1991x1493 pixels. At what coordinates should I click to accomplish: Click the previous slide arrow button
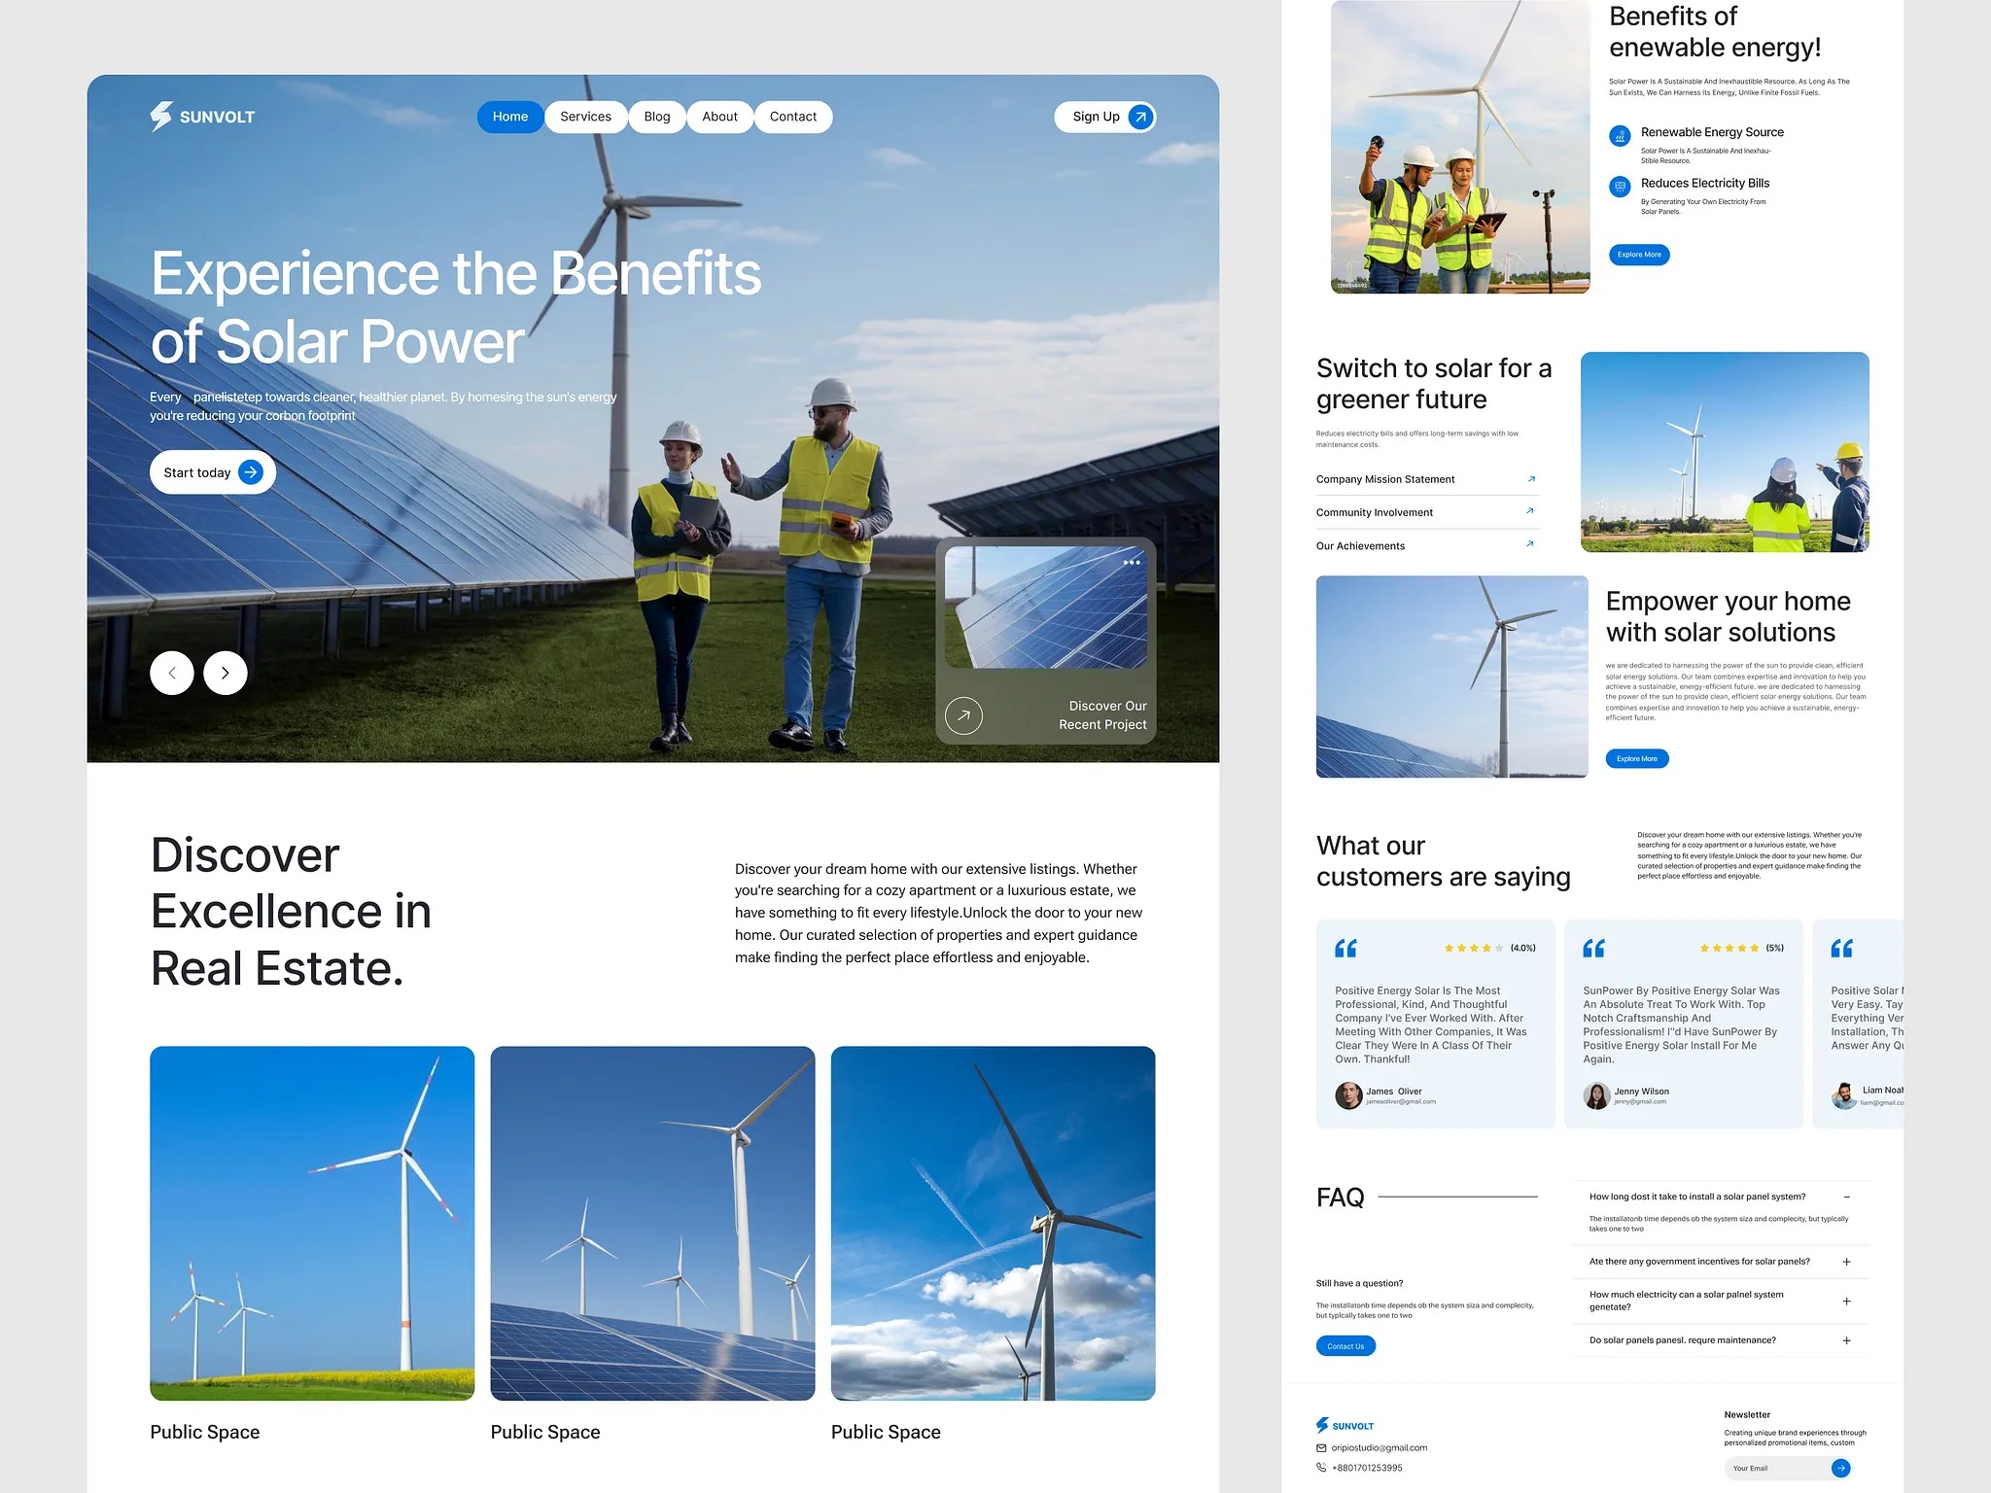coord(172,673)
